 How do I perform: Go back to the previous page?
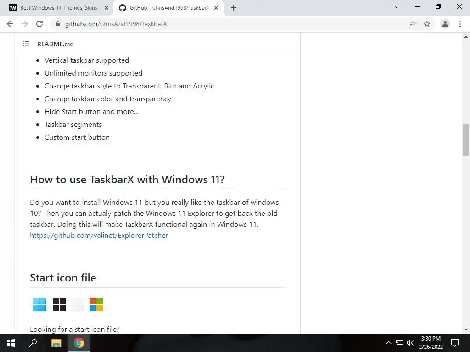click(x=10, y=24)
